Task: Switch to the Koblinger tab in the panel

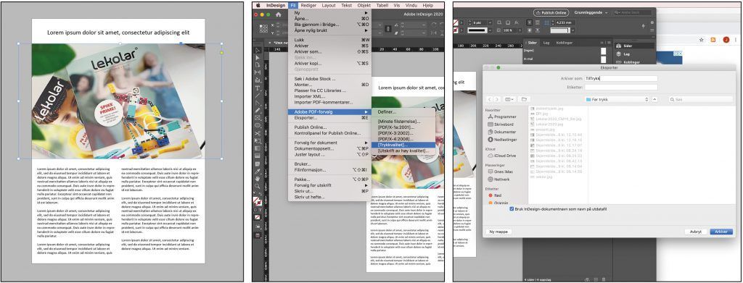Action: coord(565,43)
